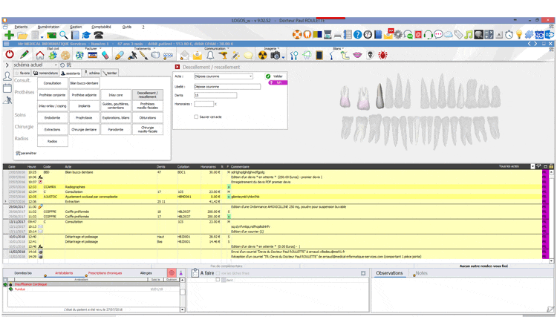Open the 'Acte' Dépose couronne combo box
557x334 pixels.
point(250,76)
